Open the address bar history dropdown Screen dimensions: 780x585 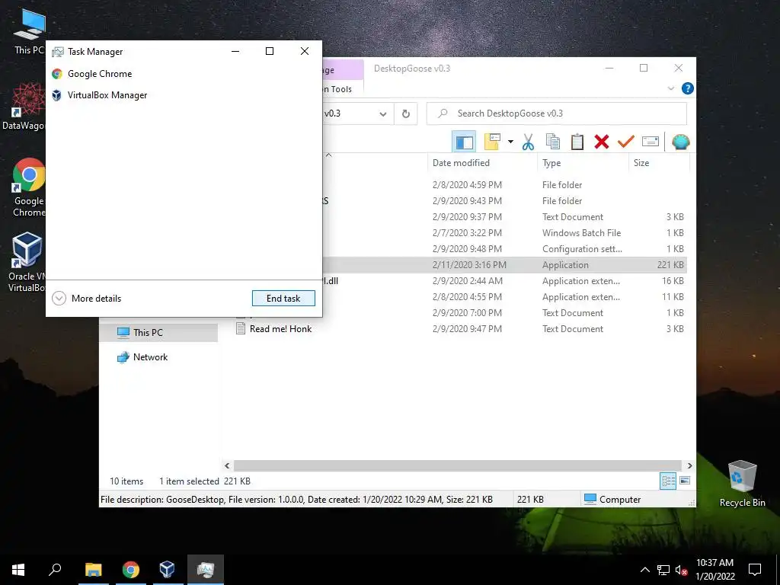[x=383, y=114]
